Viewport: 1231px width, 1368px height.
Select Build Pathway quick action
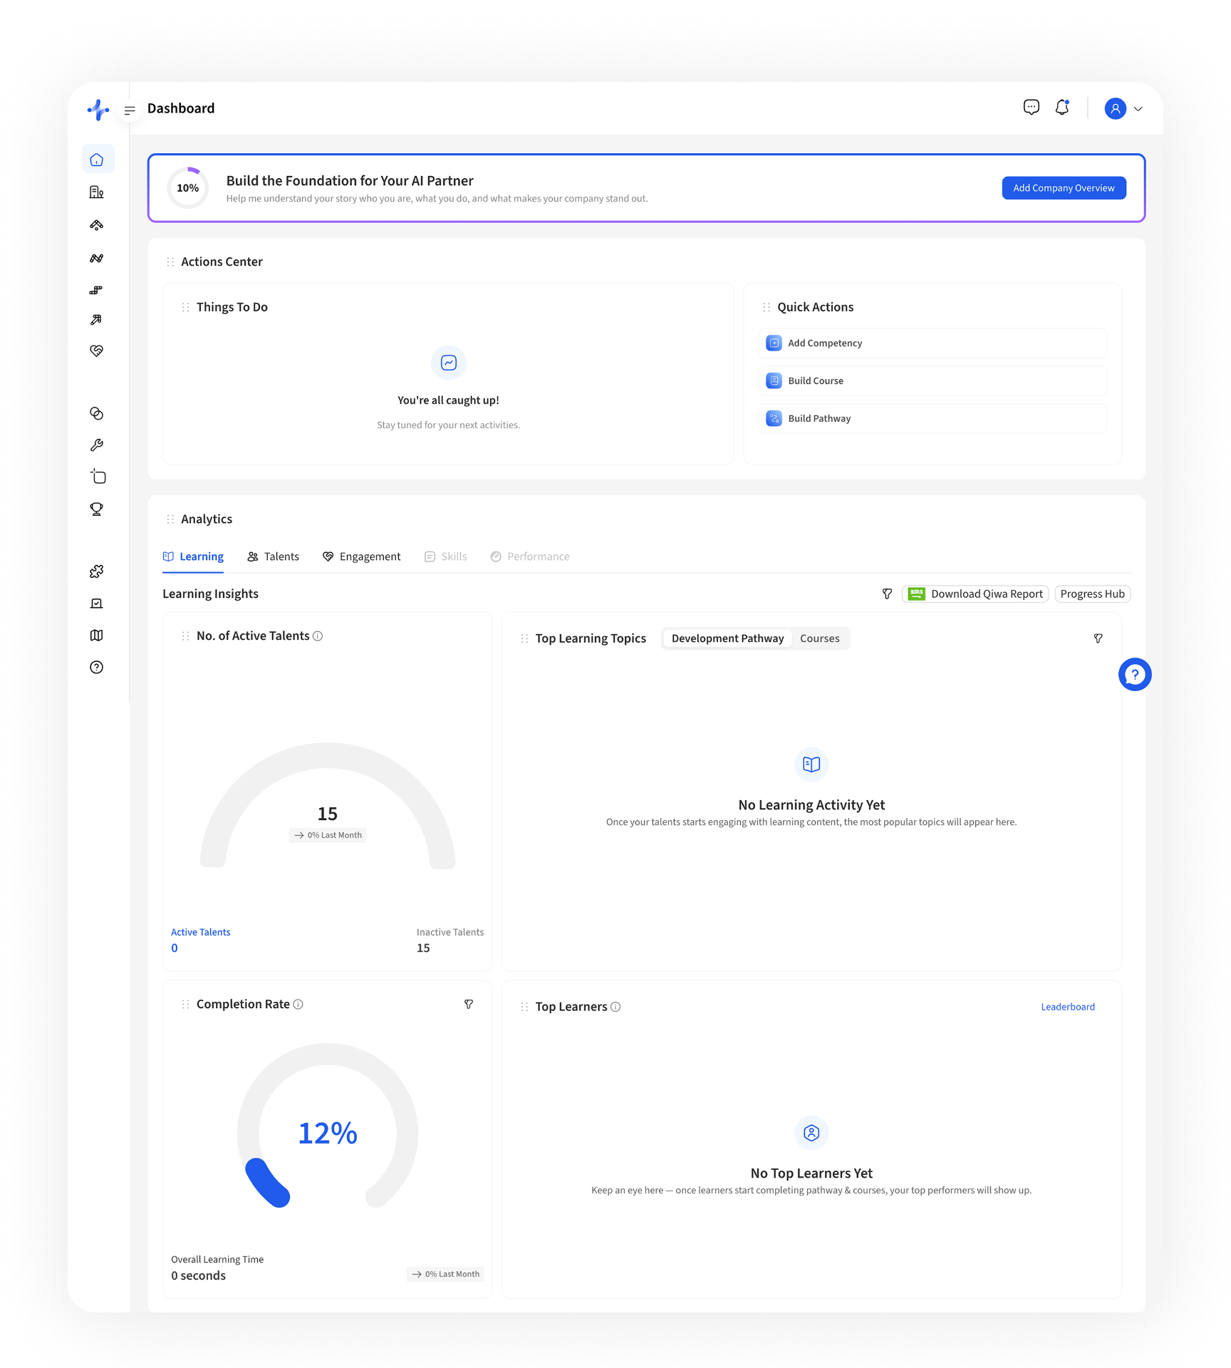[933, 419]
